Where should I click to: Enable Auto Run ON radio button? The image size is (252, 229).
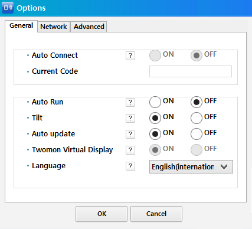155,102
